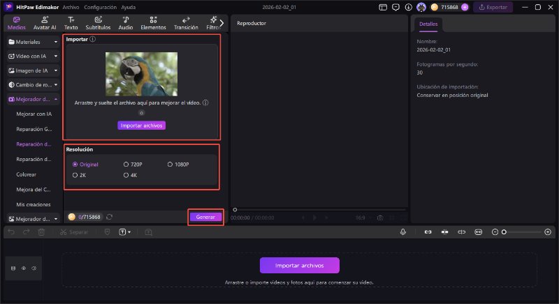Open Mis creaciones

33,205
